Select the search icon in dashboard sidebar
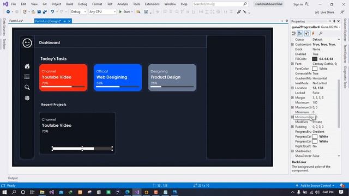This screenshot has height=196, width=349. click(27, 87)
